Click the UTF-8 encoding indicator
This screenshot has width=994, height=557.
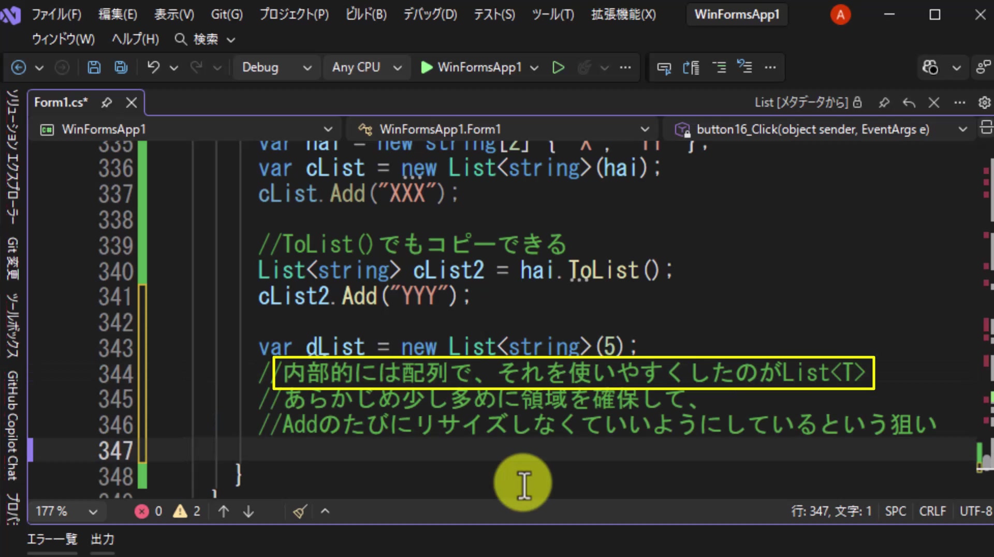[976, 511]
